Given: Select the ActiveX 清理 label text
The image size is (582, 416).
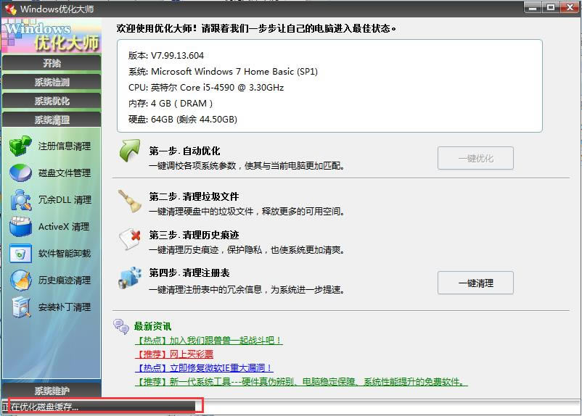Looking at the screenshot, I should click(64, 227).
